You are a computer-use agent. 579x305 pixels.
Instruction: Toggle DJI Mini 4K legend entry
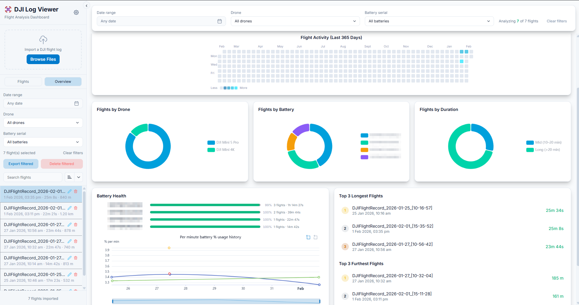221,150
